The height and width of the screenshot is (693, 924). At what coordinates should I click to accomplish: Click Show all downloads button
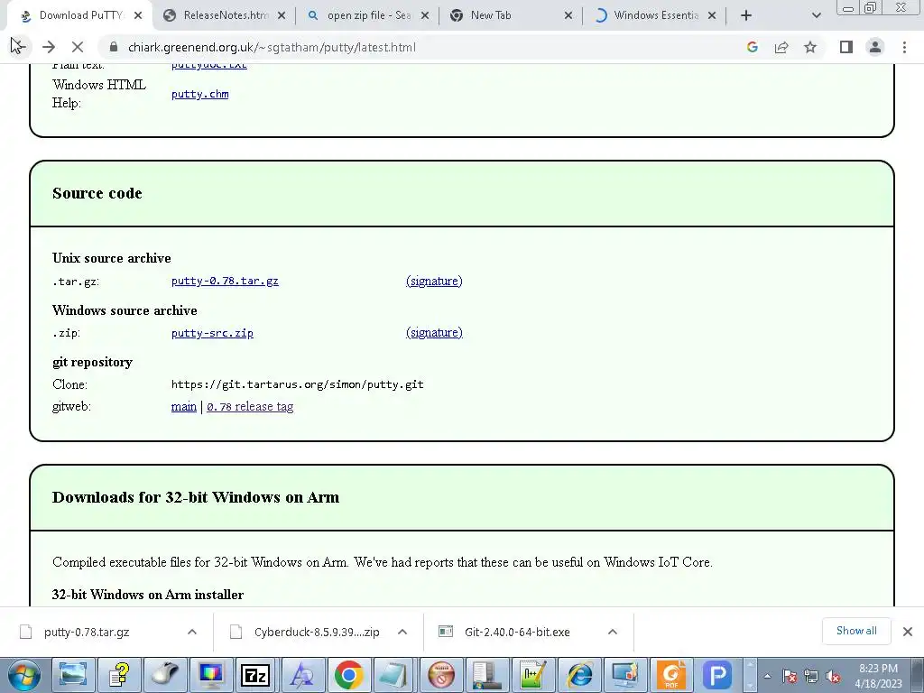856,631
